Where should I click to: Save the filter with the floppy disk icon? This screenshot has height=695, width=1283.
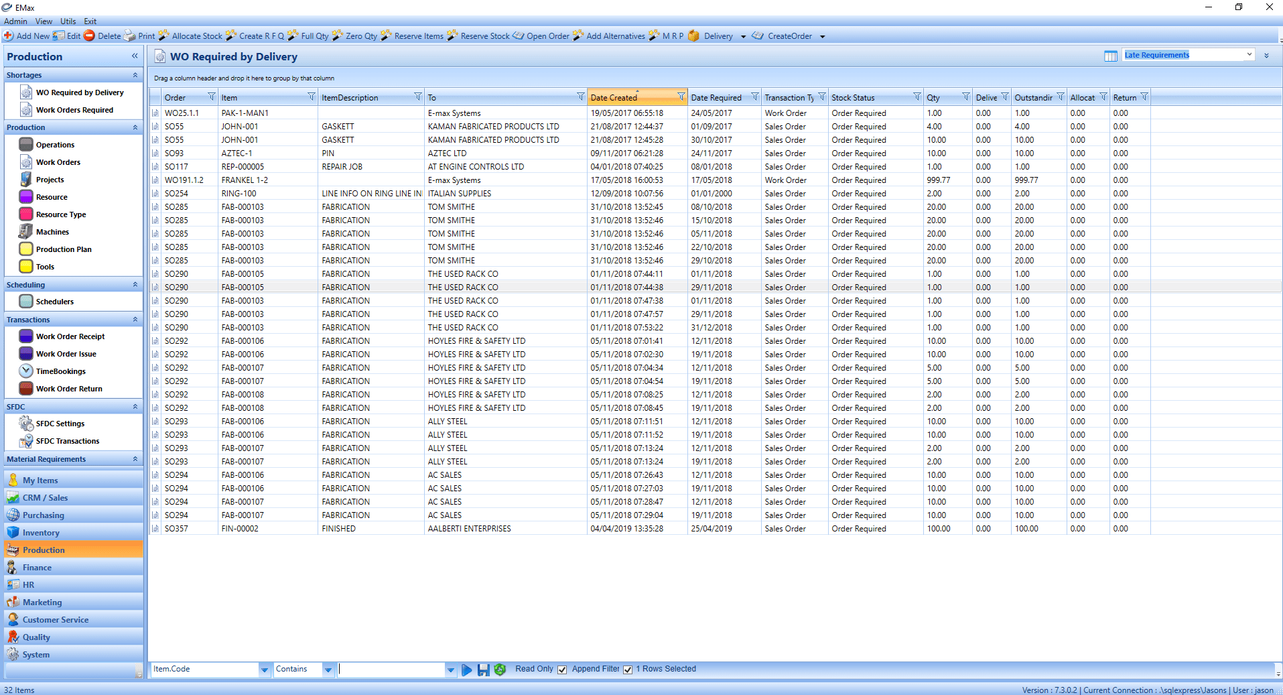[x=483, y=670]
